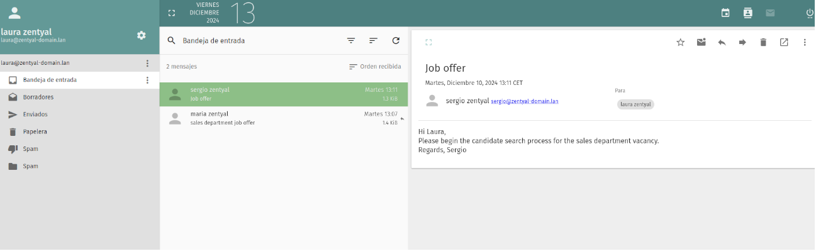This screenshot has width=816, height=251.
Task: Click the power logout icon
Action: tap(810, 13)
